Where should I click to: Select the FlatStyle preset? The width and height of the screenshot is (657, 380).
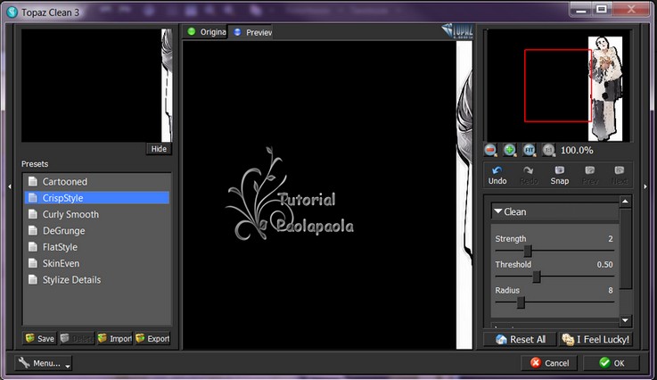coord(97,247)
